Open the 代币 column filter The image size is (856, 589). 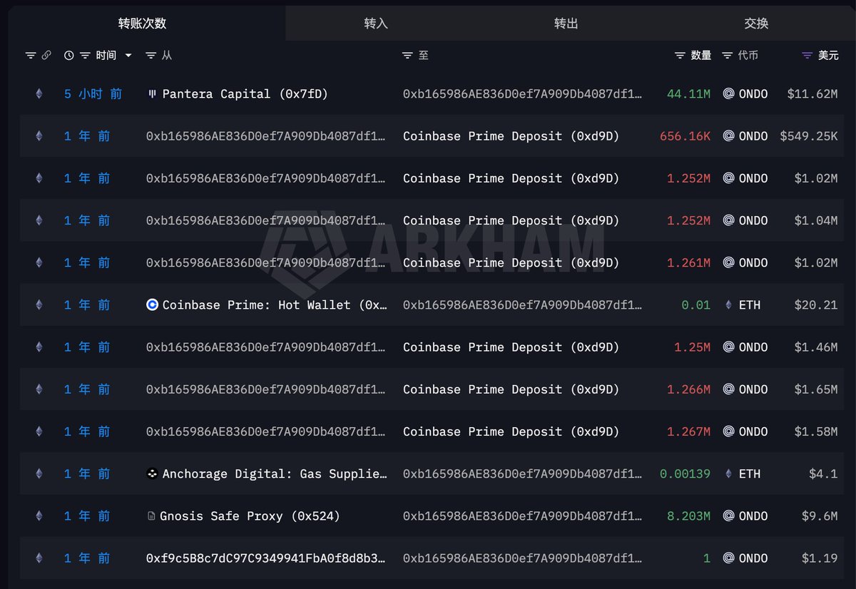[x=727, y=55]
